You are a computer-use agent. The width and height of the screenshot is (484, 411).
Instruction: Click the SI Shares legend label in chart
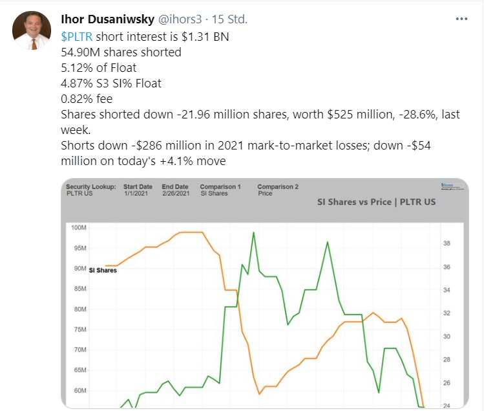tap(102, 270)
